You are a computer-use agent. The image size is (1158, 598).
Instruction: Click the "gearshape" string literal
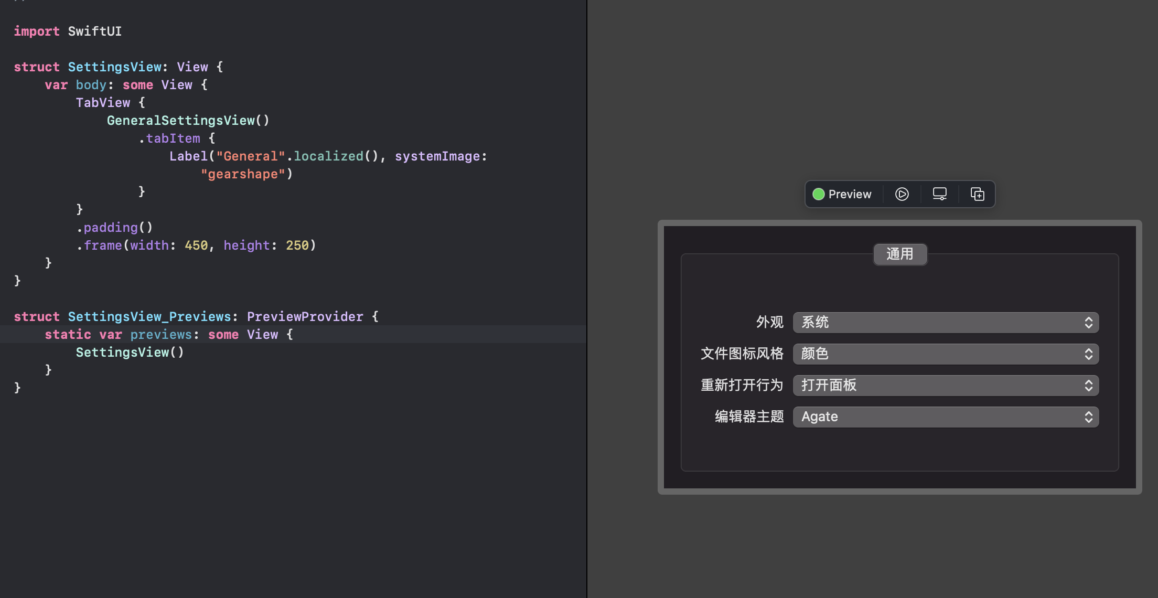click(x=244, y=174)
